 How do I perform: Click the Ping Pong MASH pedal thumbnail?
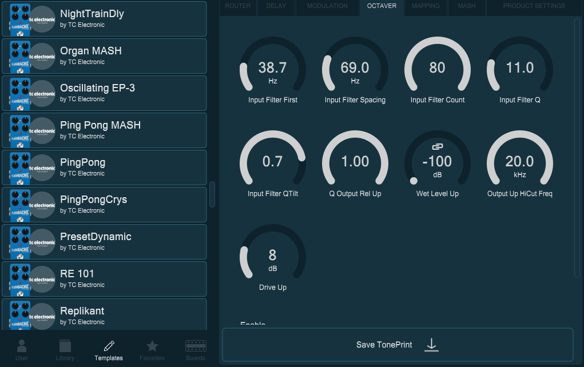(x=20, y=131)
